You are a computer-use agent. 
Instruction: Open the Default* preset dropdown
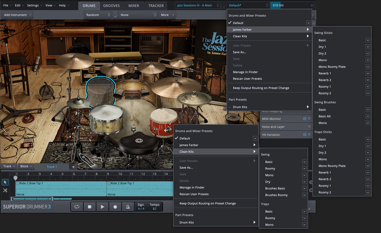point(248,5)
